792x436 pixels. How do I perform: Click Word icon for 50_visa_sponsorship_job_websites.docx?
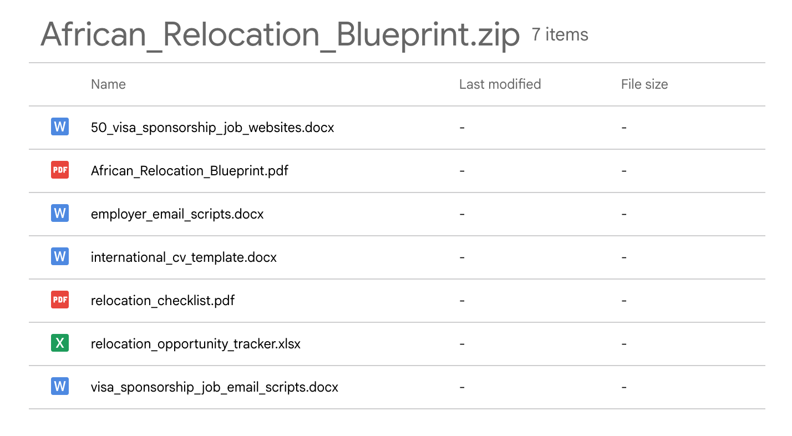(x=60, y=127)
